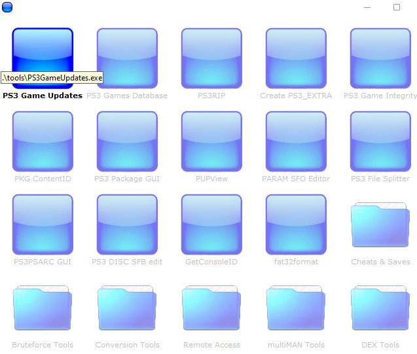The image size is (417, 354).
Task: Click the 'DEX Tools' label text
Action: click(x=380, y=345)
